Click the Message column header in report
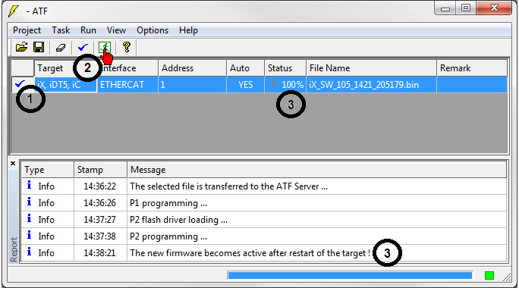This screenshot has height=288, width=519. [x=316, y=170]
